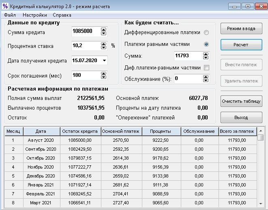Decrease Срок погашения with down arrow
The image size is (268, 210).
(x=103, y=77)
